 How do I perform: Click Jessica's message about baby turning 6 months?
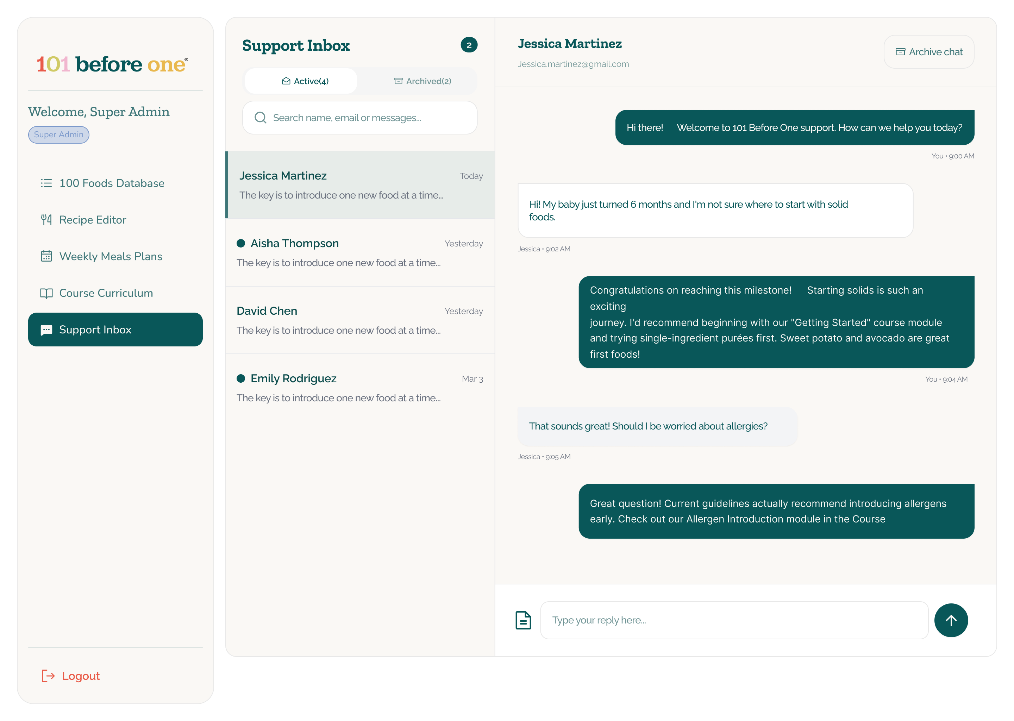click(715, 211)
